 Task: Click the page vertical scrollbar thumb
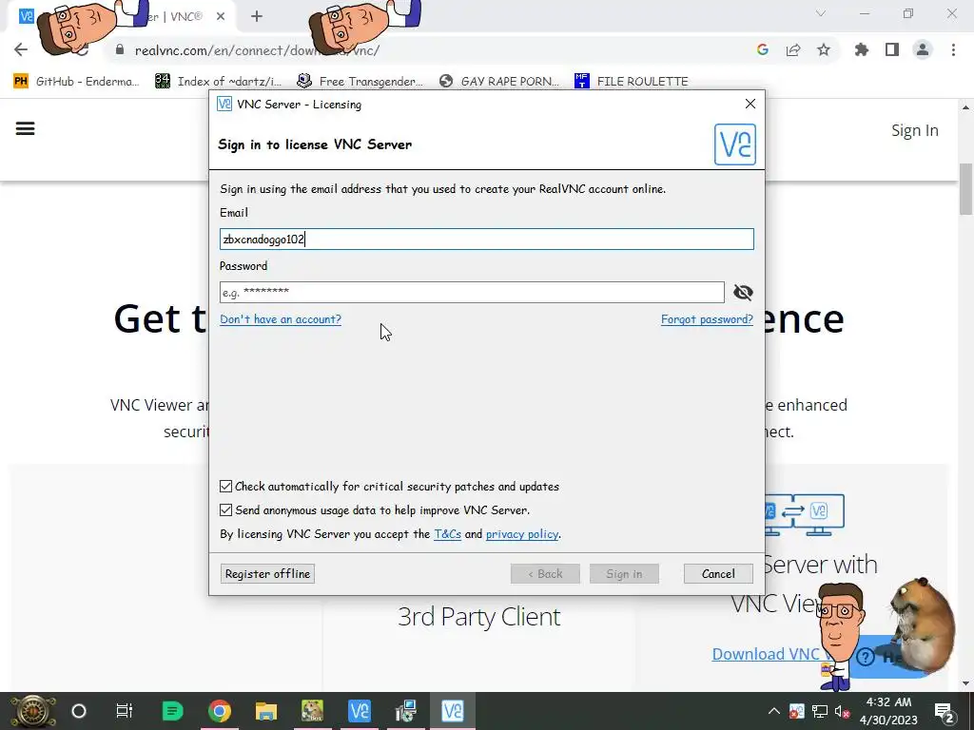coord(966,188)
